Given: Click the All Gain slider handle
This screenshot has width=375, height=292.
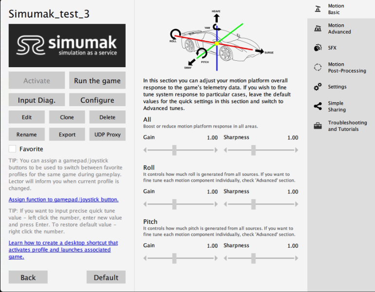Looking at the screenshot, I should click(174, 150).
